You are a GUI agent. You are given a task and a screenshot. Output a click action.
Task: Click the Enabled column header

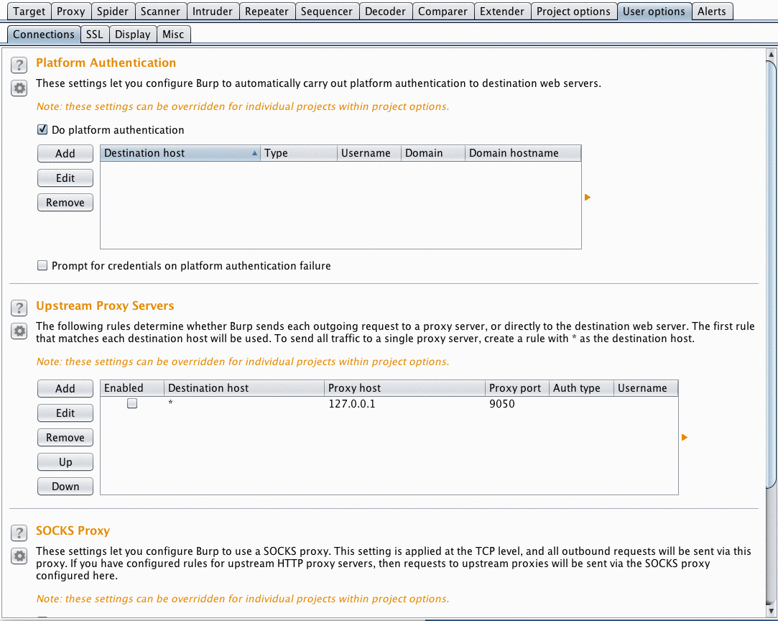[x=132, y=388]
